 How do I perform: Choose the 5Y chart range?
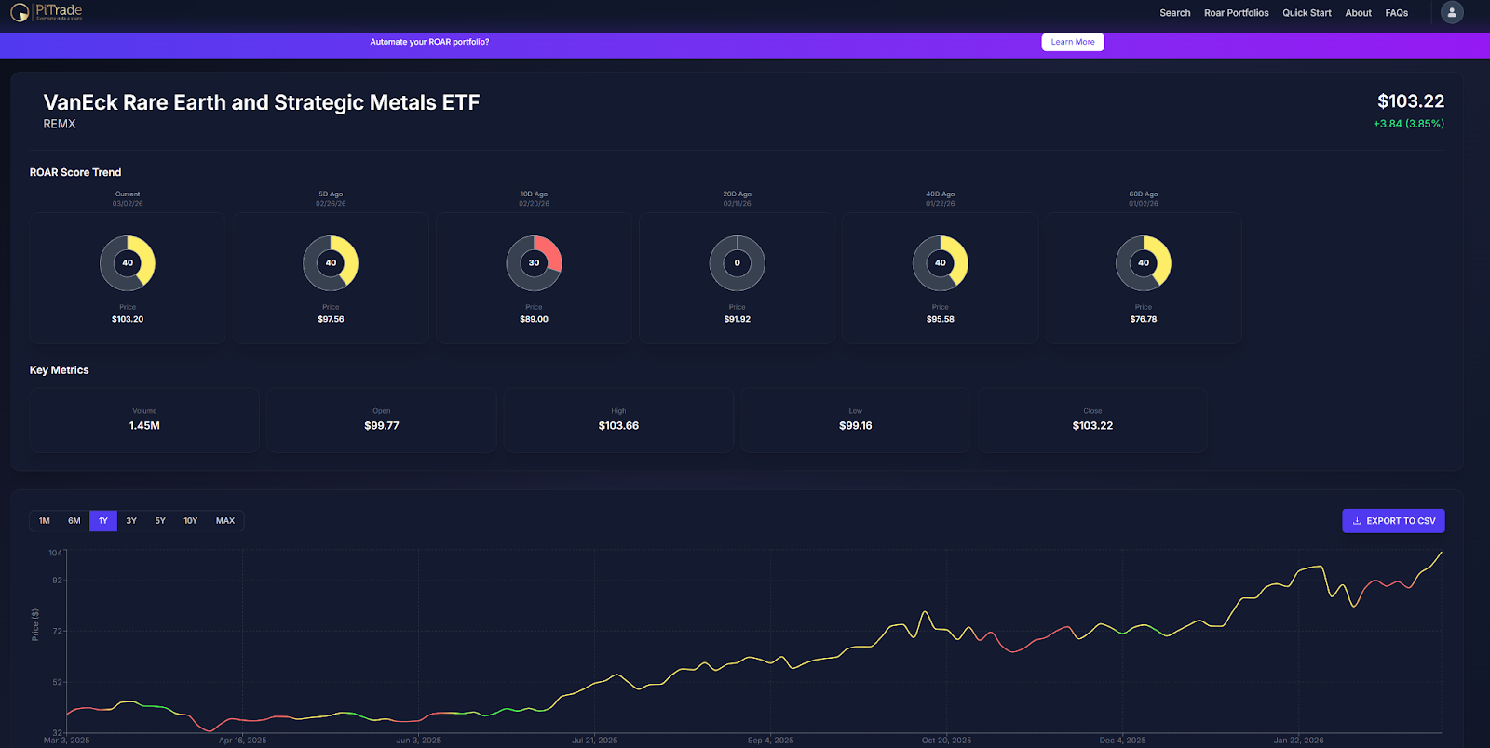[x=160, y=521]
